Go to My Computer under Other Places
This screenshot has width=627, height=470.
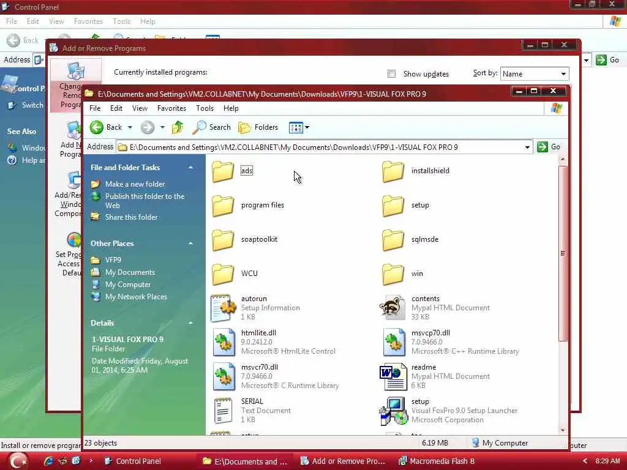point(127,285)
